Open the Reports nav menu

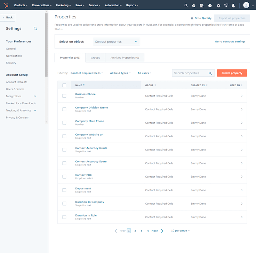(132, 5)
